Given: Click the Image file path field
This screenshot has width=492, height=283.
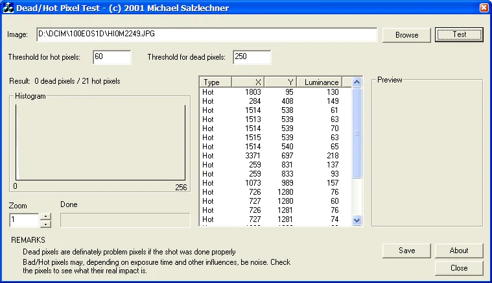Looking at the screenshot, I should pos(206,35).
